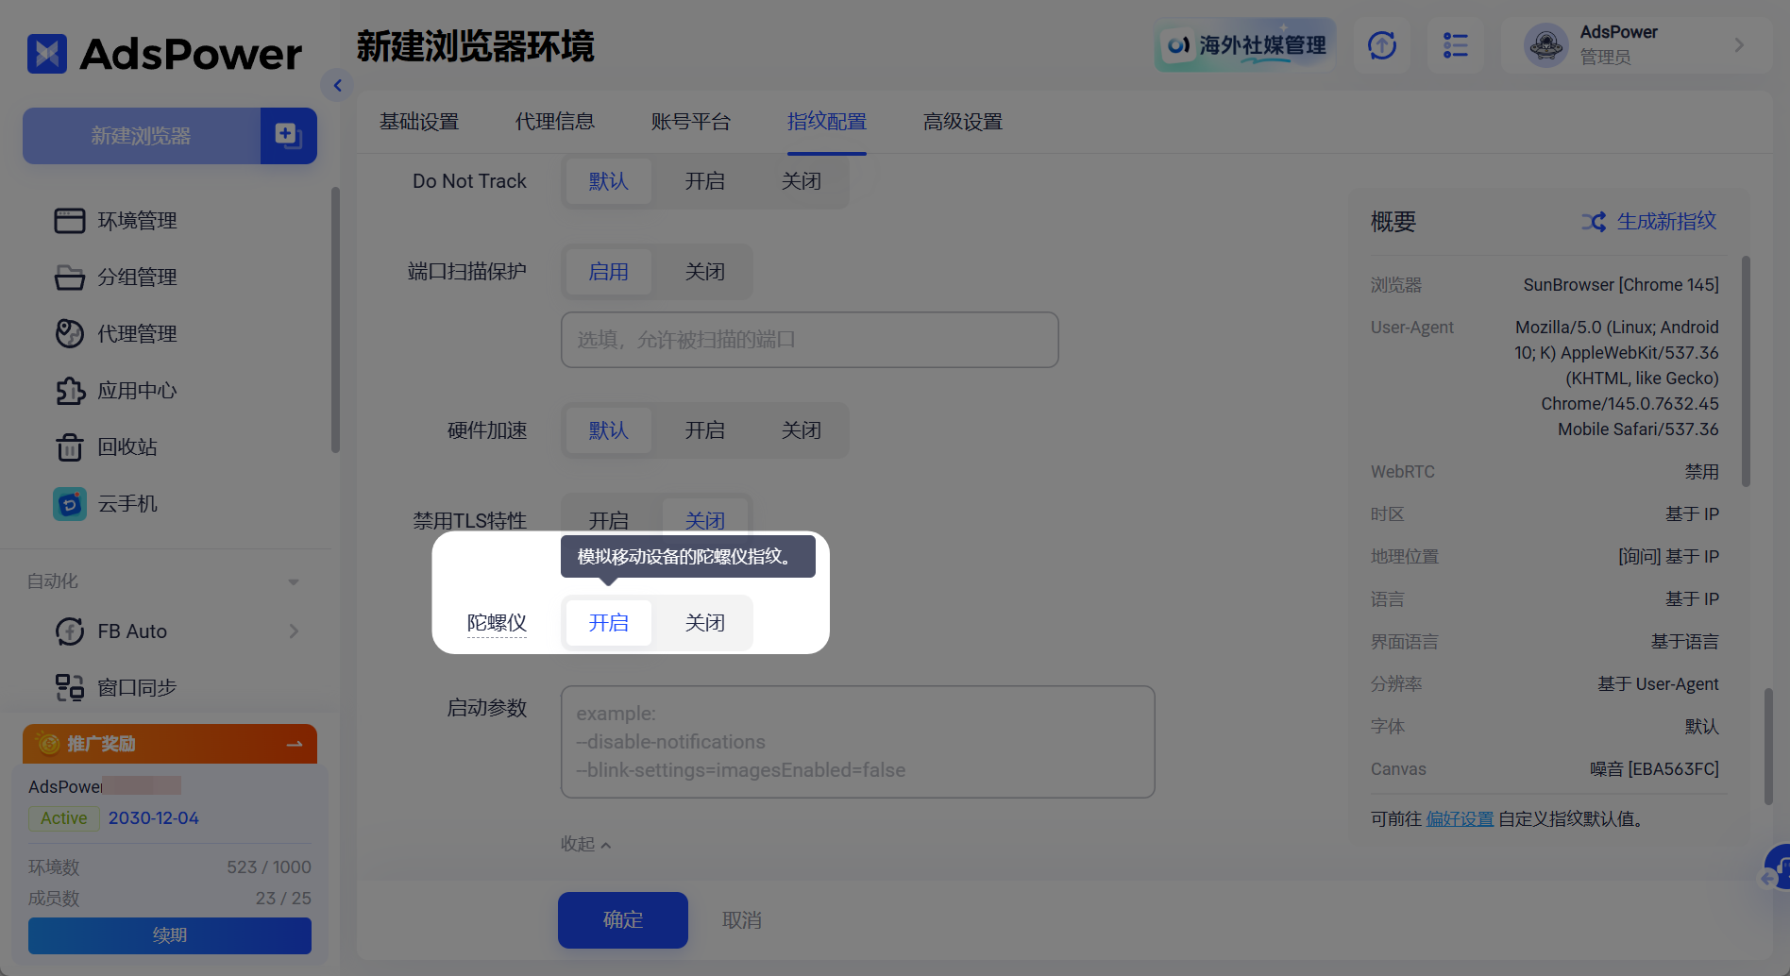Open the 偏好设置 link
1790x976 pixels.
point(1460,819)
